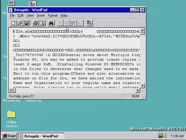186x140 pixels.
Task: Click the line 'address on file for you'
Action: pyautogui.click(x=76, y=78)
